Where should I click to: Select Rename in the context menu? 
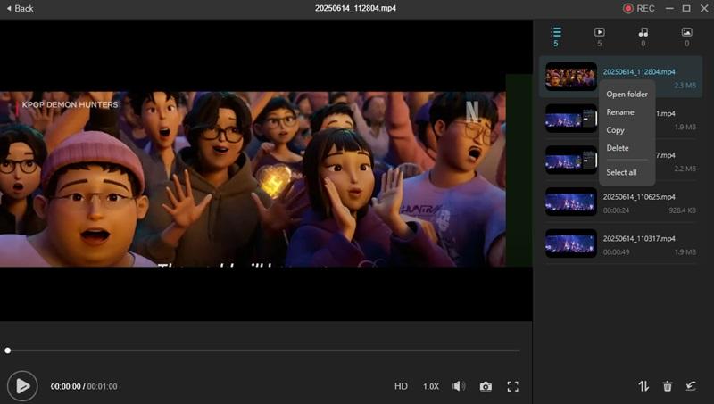pyautogui.click(x=620, y=112)
